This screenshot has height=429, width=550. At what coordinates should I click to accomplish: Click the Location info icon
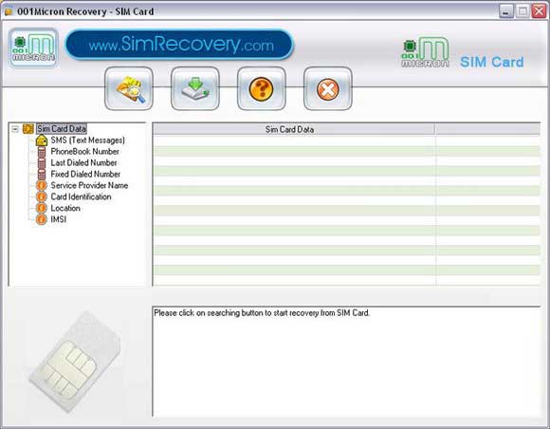42,208
